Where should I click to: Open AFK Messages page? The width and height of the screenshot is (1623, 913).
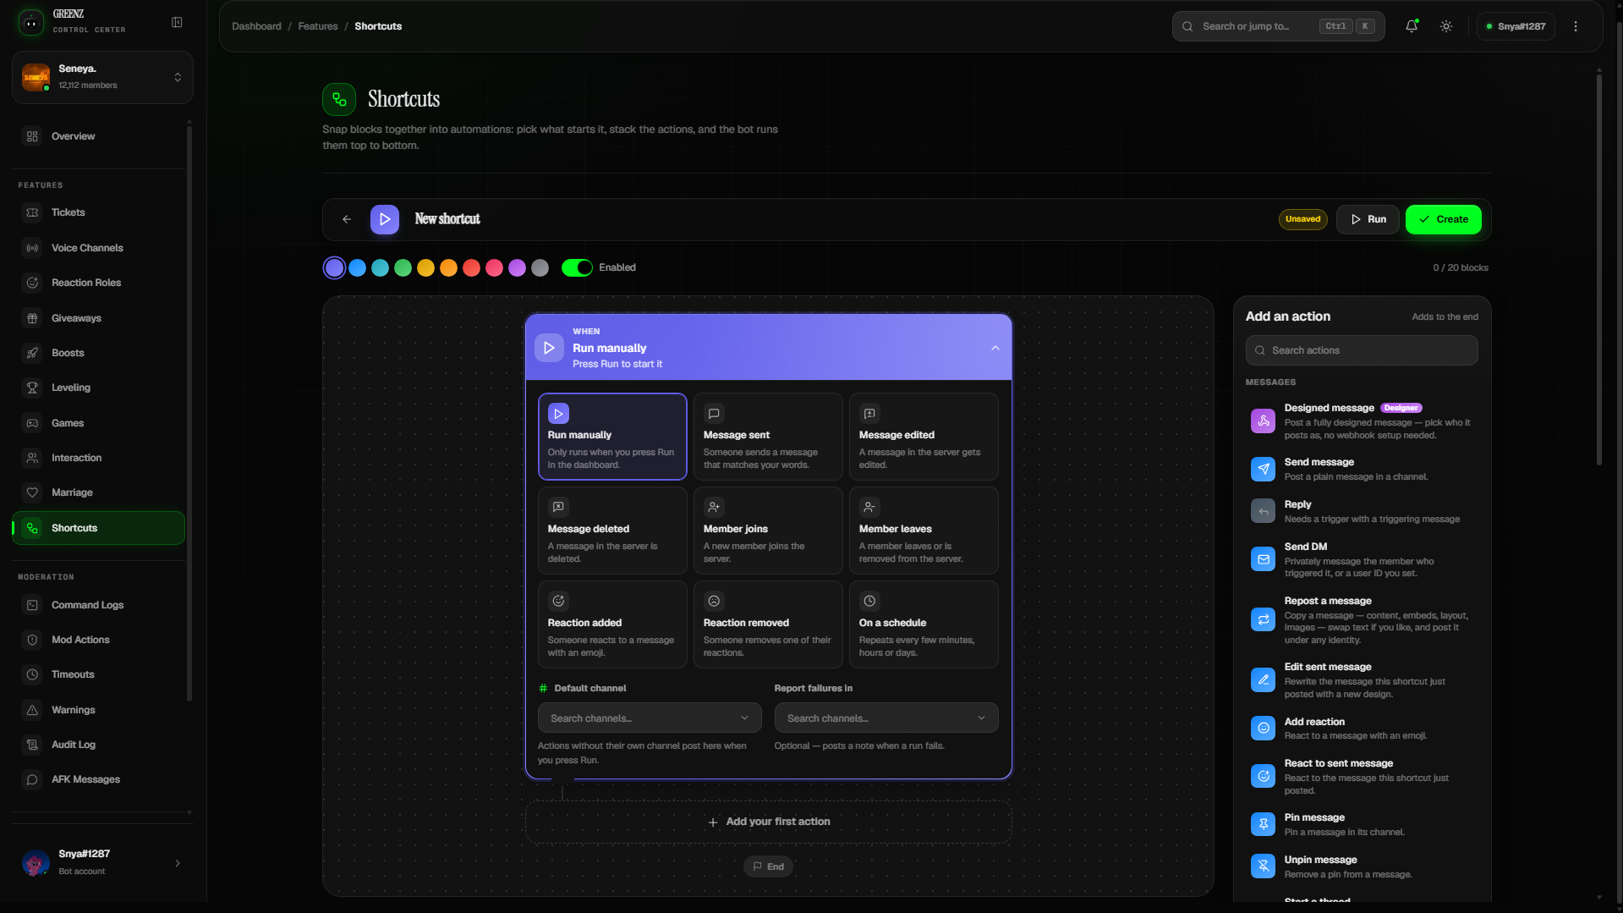98,779
